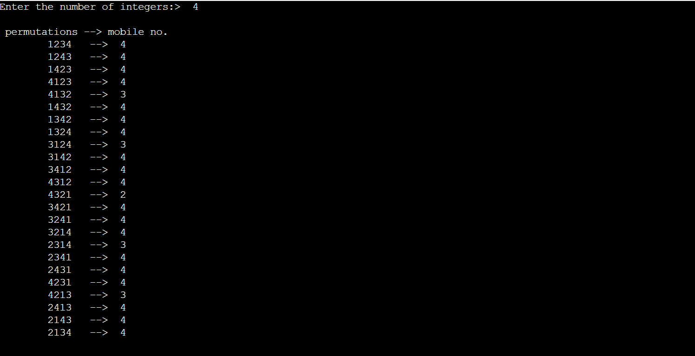
Task: Select the permutation 4312
Action: click(x=59, y=181)
